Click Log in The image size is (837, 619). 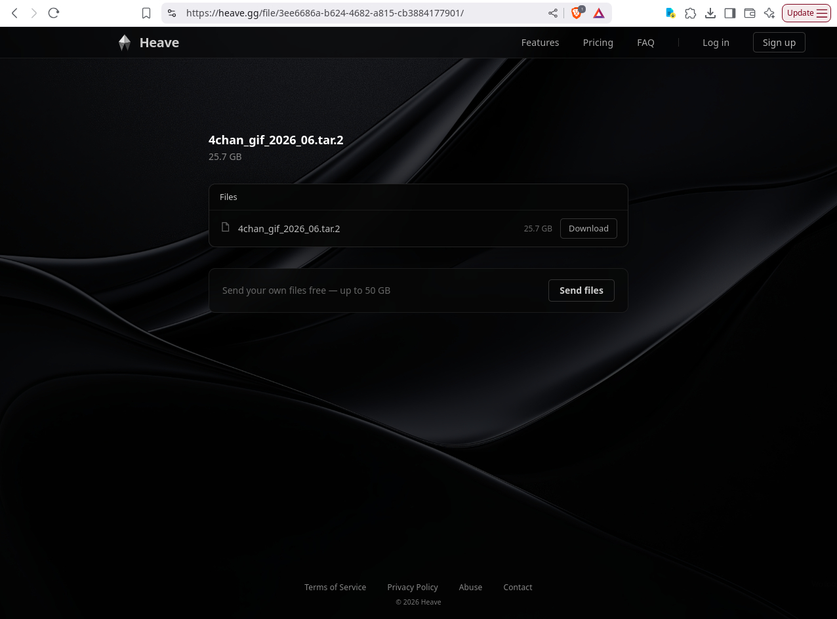pyautogui.click(x=716, y=43)
